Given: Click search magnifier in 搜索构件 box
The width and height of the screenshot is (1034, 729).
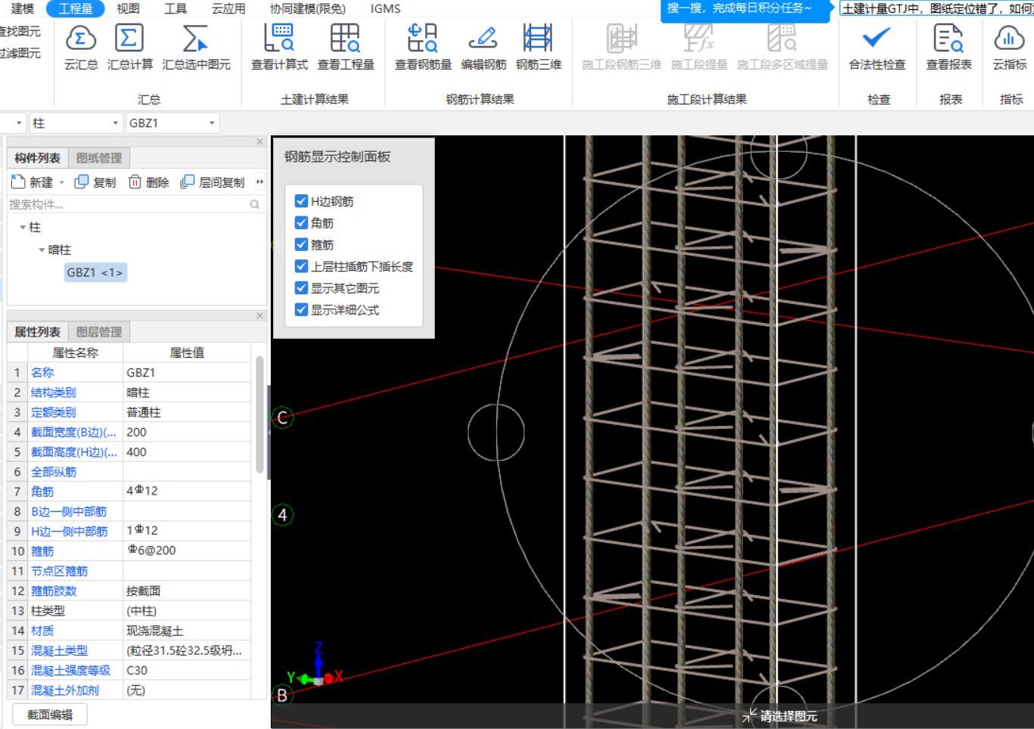Looking at the screenshot, I should pos(254,204).
